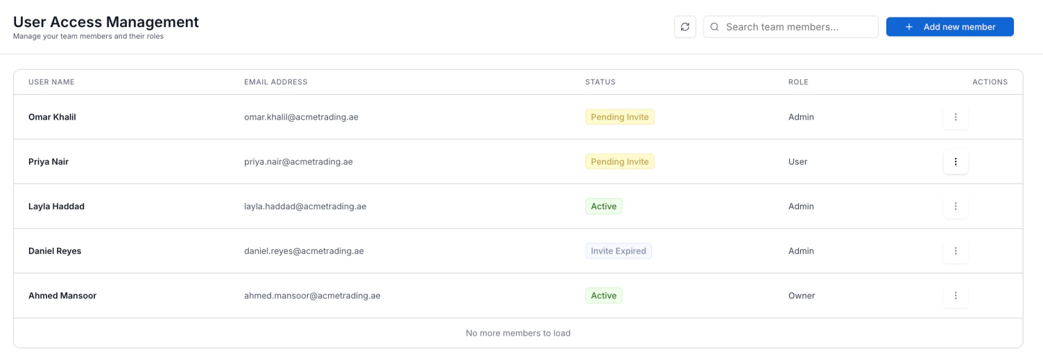Click the Invite Expired status badge

pos(619,251)
